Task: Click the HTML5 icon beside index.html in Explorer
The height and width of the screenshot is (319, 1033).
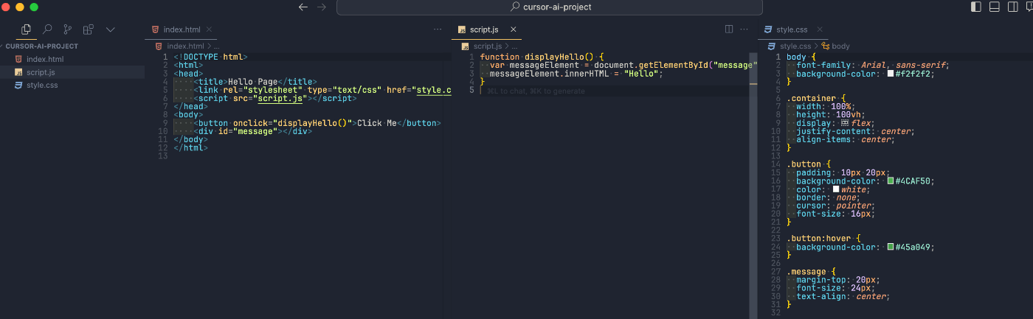Action: tap(18, 59)
